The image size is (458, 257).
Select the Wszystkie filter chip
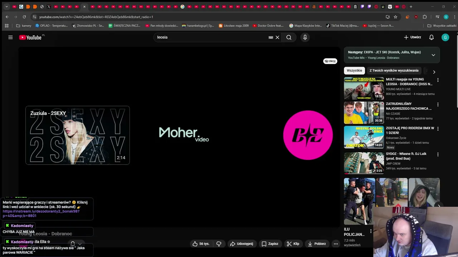354,71
